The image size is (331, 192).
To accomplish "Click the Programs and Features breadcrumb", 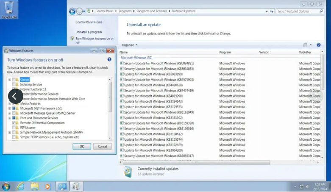I will (x=152, y=11).
